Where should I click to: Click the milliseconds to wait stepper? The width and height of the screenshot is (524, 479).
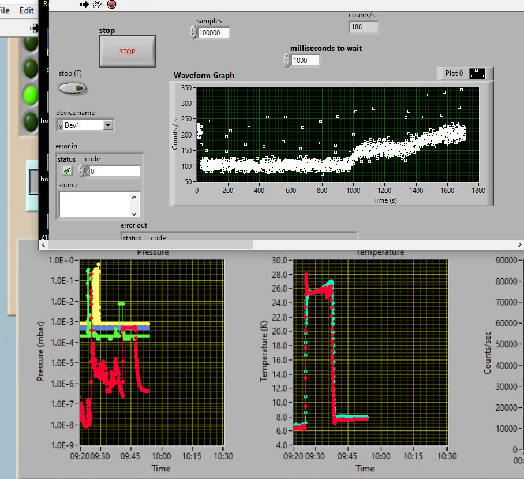click(x=286, y=60)
